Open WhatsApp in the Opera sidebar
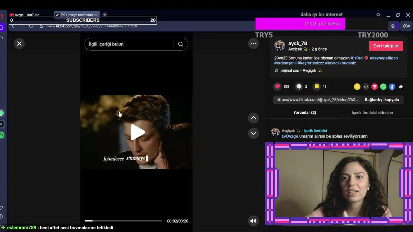 (x=2, y=113)
